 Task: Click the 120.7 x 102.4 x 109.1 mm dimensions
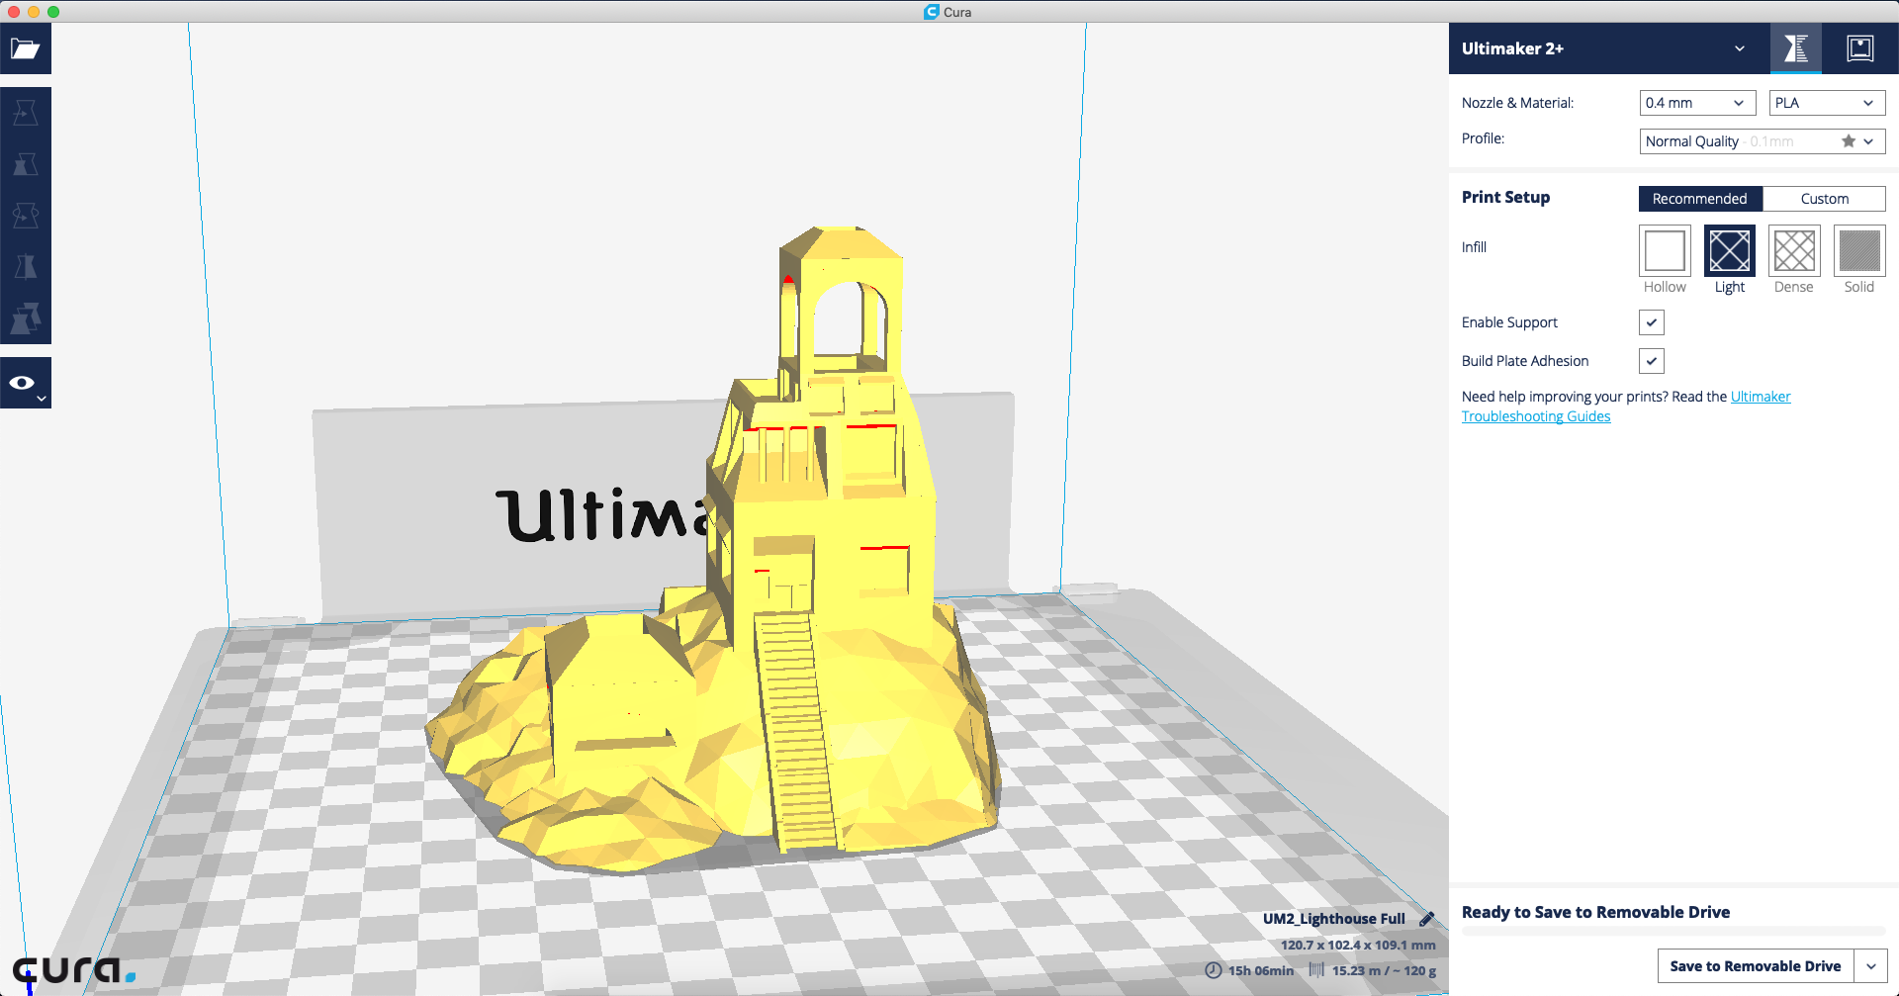[1358, 946]
